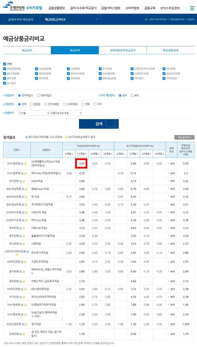Click the yellow 소 icon in 내손안에 적금 row

(x=26, y=213)
